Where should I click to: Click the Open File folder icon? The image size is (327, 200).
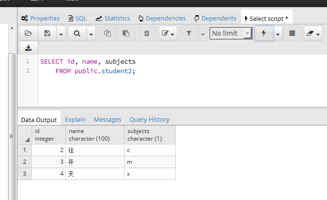(28, 33)
